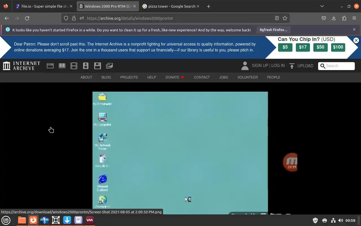Open the volume control in system tray
361x226 pixels.
tap(341, 220)
